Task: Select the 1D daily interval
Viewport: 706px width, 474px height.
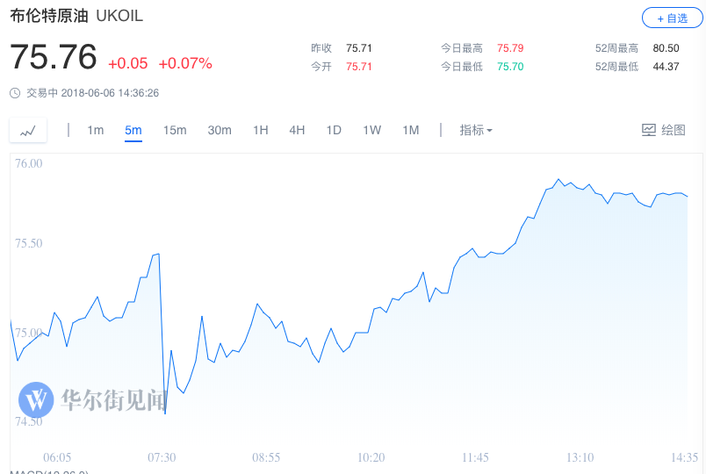Action: 334,130
